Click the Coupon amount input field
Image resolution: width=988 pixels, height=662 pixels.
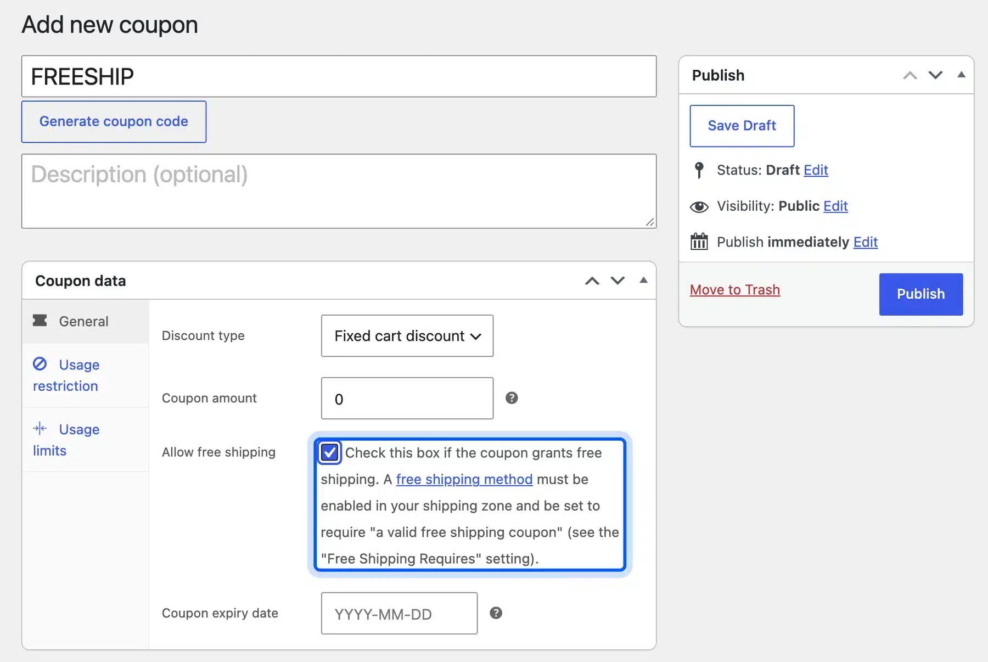(407, 398)
